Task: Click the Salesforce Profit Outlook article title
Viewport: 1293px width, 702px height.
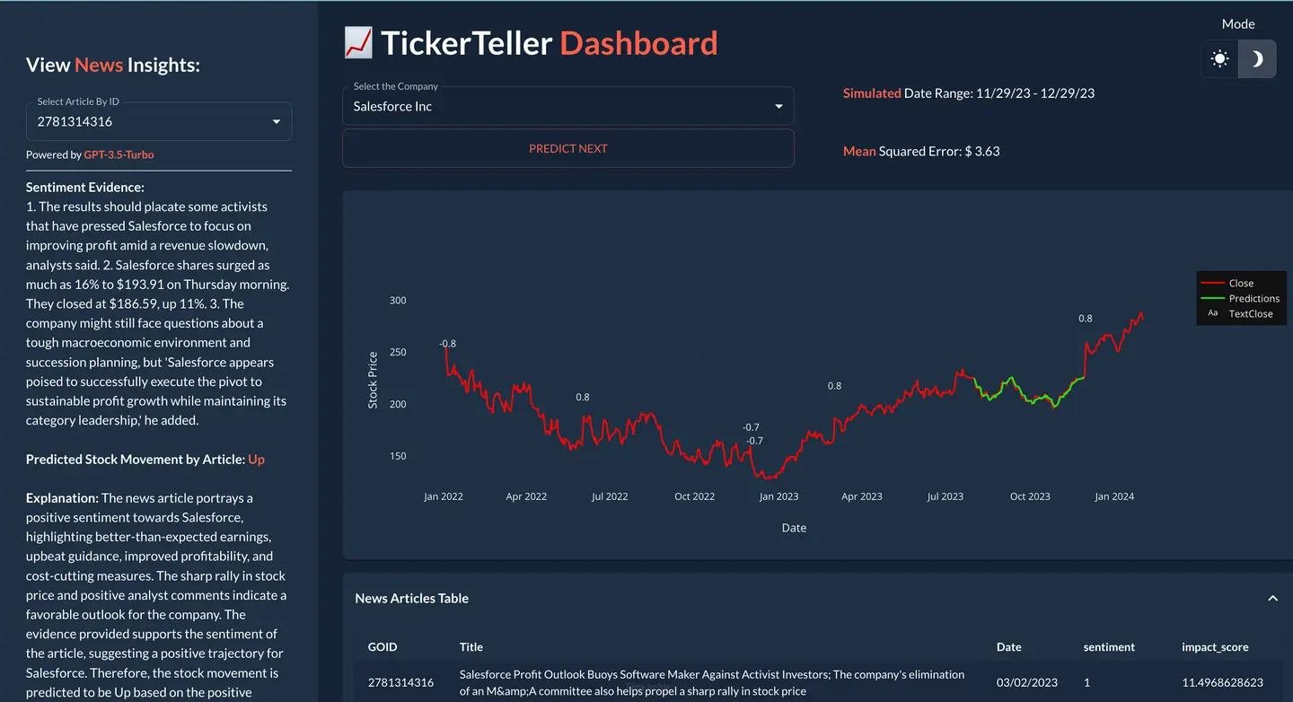Action: [712, 682]
